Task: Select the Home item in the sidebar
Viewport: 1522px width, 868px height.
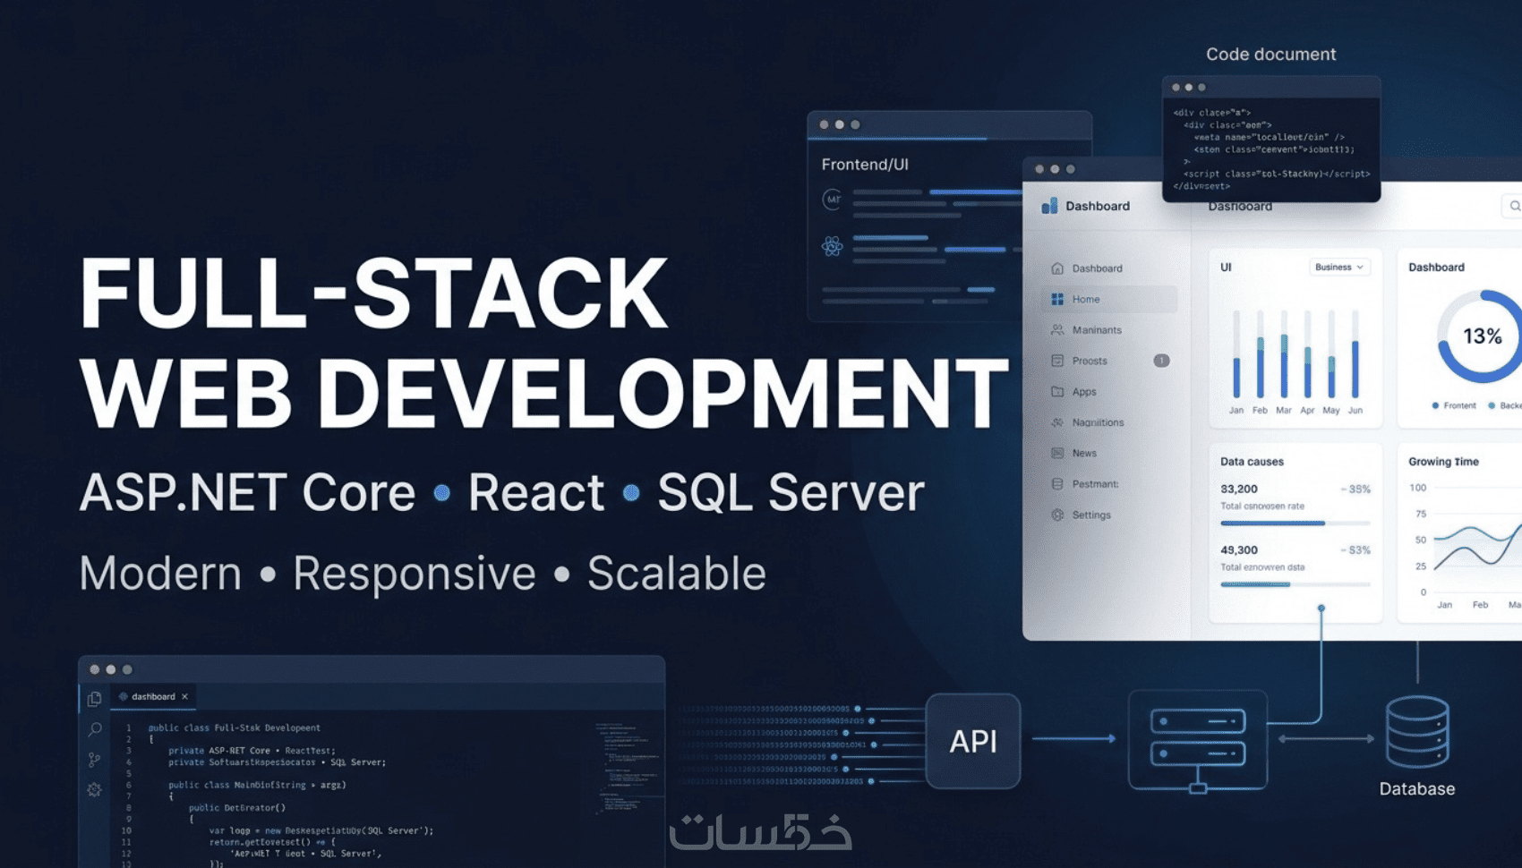Action: (1110, 299)
